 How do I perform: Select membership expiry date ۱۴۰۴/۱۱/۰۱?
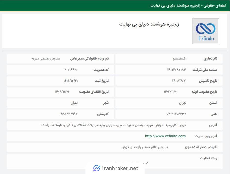click(x=62, y=92)
